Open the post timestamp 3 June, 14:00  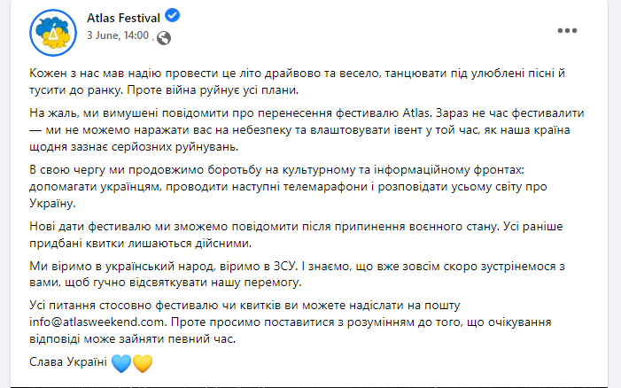point(118,35)
